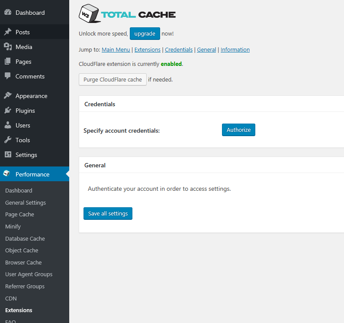Go to Page Cache settings

[19, 214]
